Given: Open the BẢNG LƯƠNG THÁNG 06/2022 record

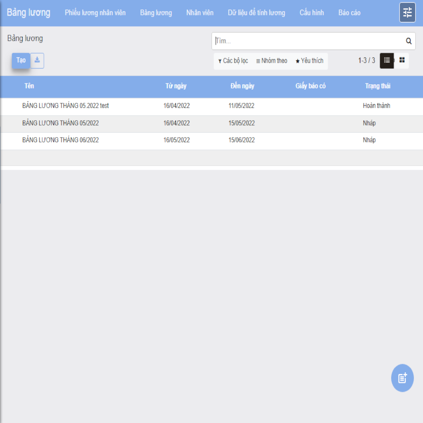Looking at the screenshot, I should [x=60, y=140].
